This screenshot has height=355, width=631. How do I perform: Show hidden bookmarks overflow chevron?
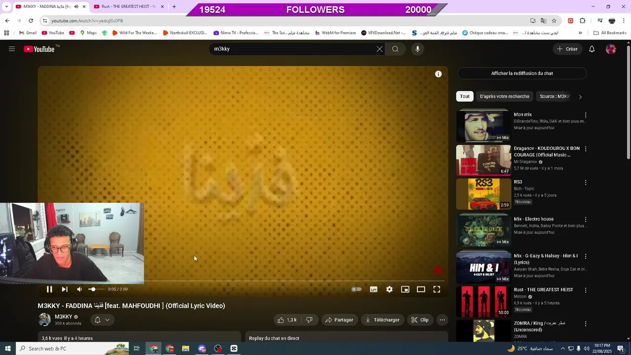(x=580, y=33)
